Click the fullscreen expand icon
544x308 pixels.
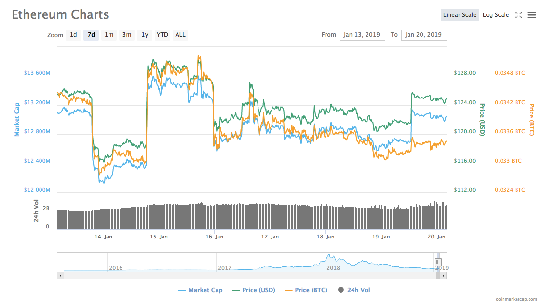coord(519,15)
